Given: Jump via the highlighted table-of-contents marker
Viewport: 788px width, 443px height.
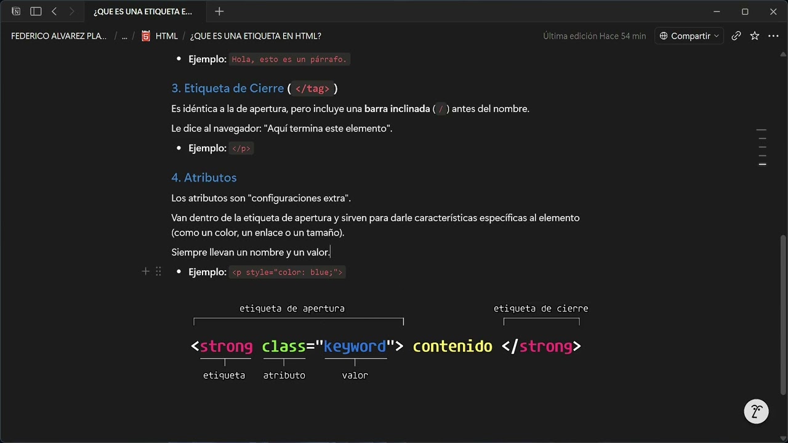Looking at the screenshot, I should pos(762,164).
